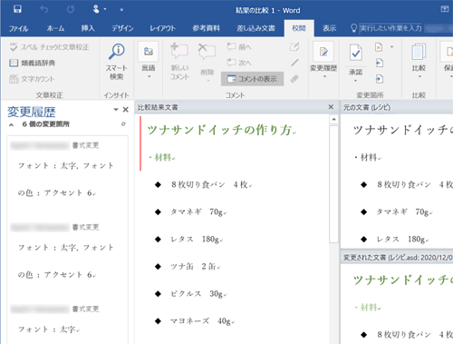Click the ink comment icon
The height and width of the screenshot is (344, 453).
click(294, 46)
